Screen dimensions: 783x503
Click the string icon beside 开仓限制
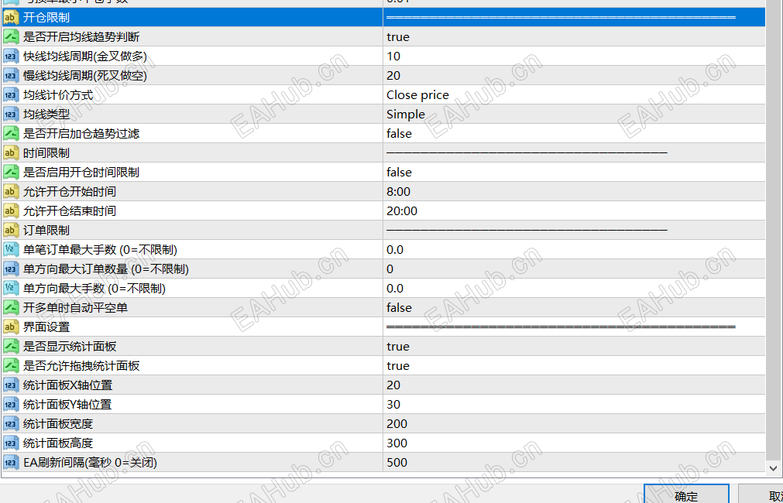11,18
